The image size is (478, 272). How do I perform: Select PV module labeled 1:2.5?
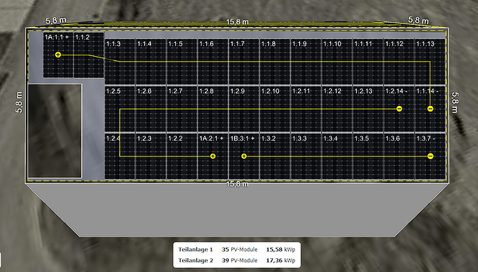coord(120,109)
